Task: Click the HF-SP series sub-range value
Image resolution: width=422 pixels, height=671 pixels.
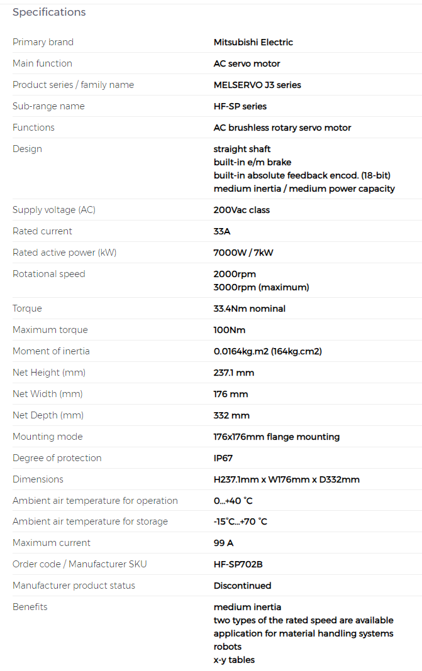Action: click(x=240, y=106)
